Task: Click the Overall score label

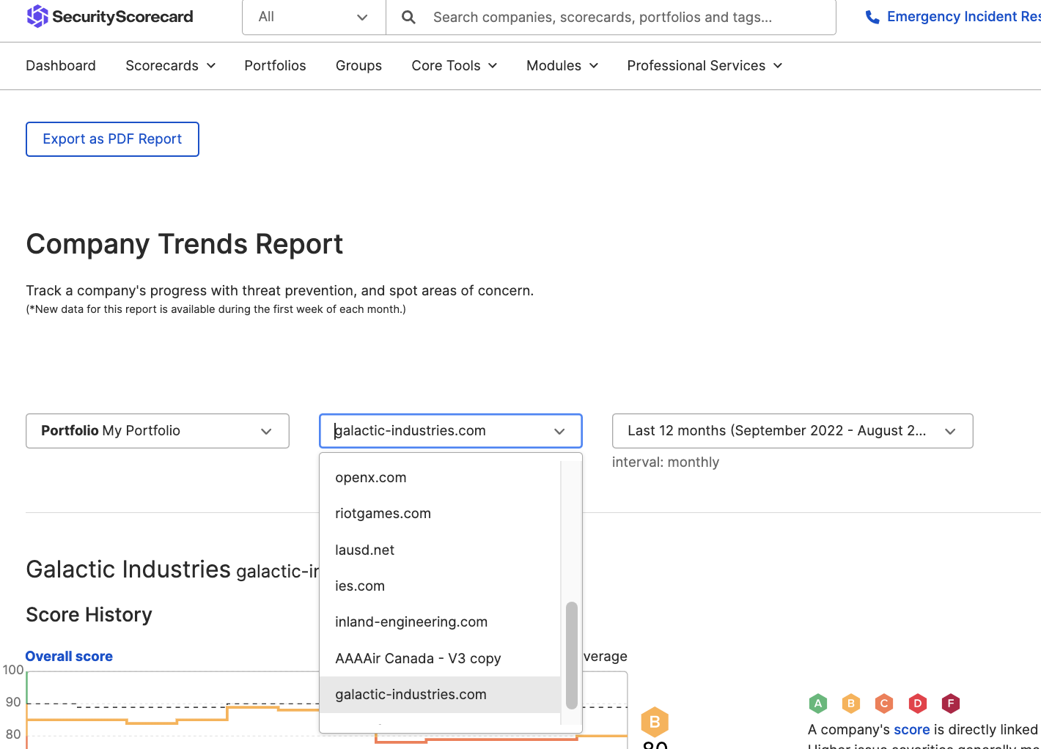Action: coord(69,657)
